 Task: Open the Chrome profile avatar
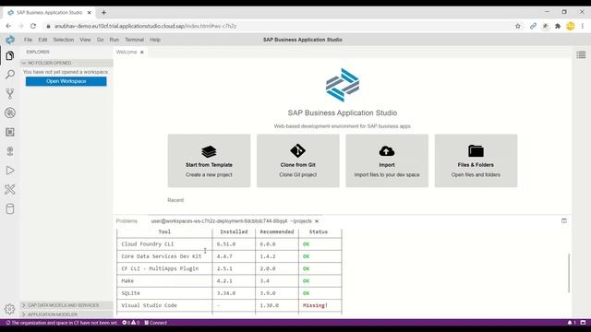(x=571, y=26)
